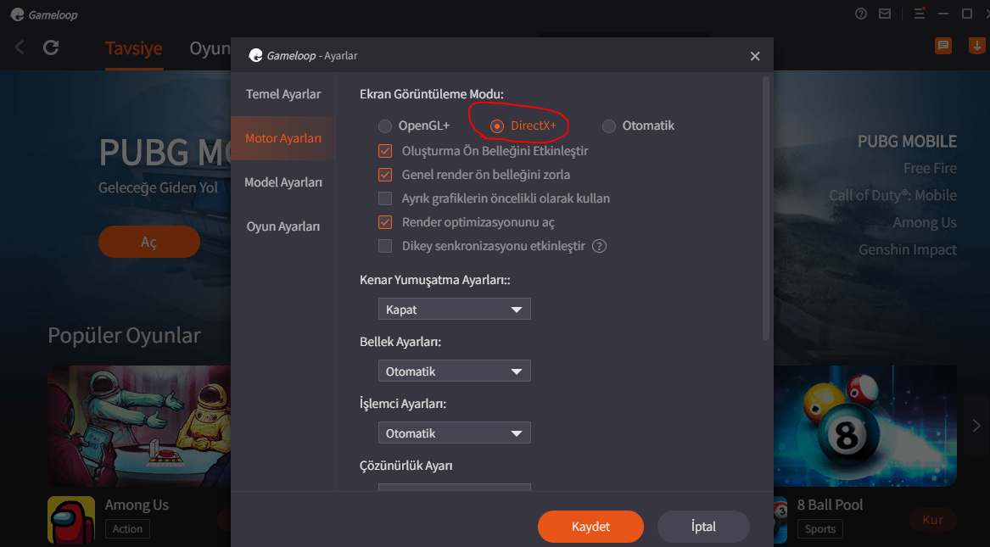Click the Among Us app icon

(x=71, y=521)
